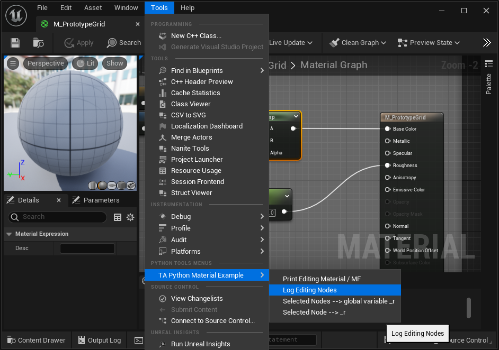Click Lit view mode button
This screenshot has height=350, width=499.
point(86,63)
